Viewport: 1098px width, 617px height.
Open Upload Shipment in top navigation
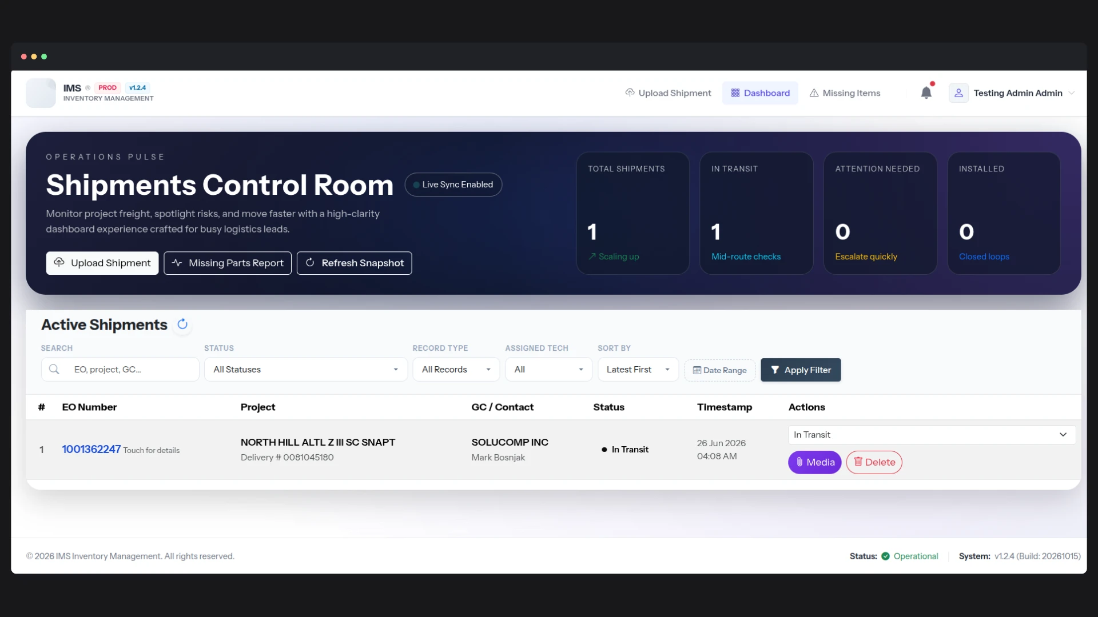[x=668, y=93]
